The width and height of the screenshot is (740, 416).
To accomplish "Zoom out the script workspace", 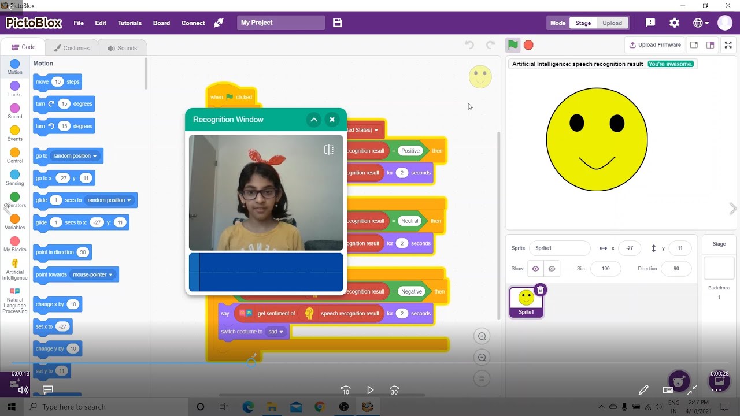I will (482, 358).
